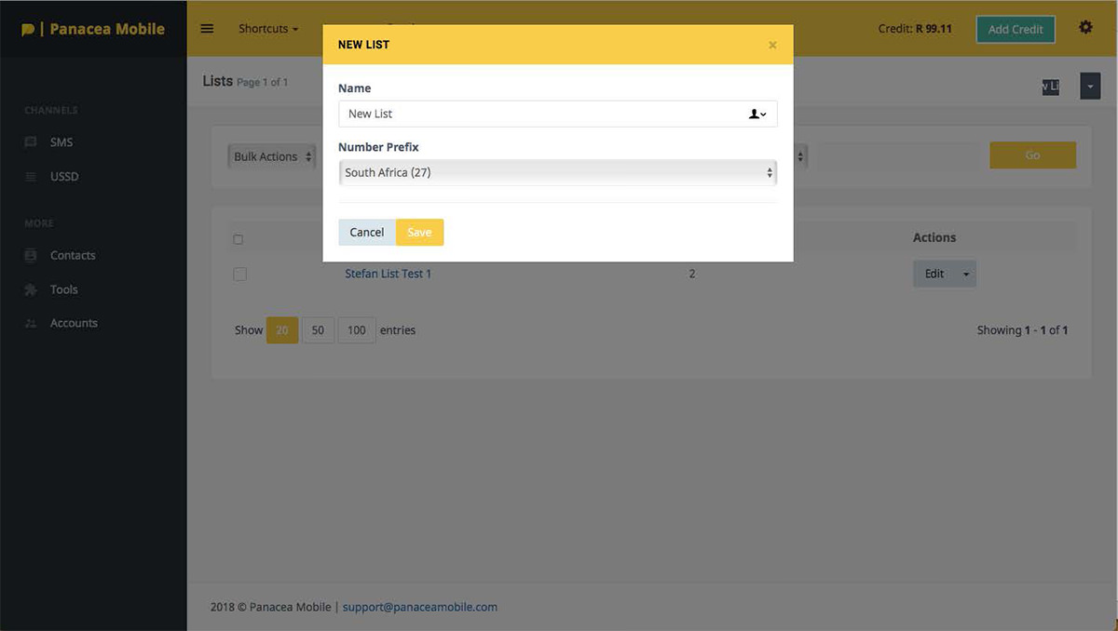Show 50 entries per page
The height and width of the screenshot is (631, 1118).
pyautogui.click(x=318, y=330)
